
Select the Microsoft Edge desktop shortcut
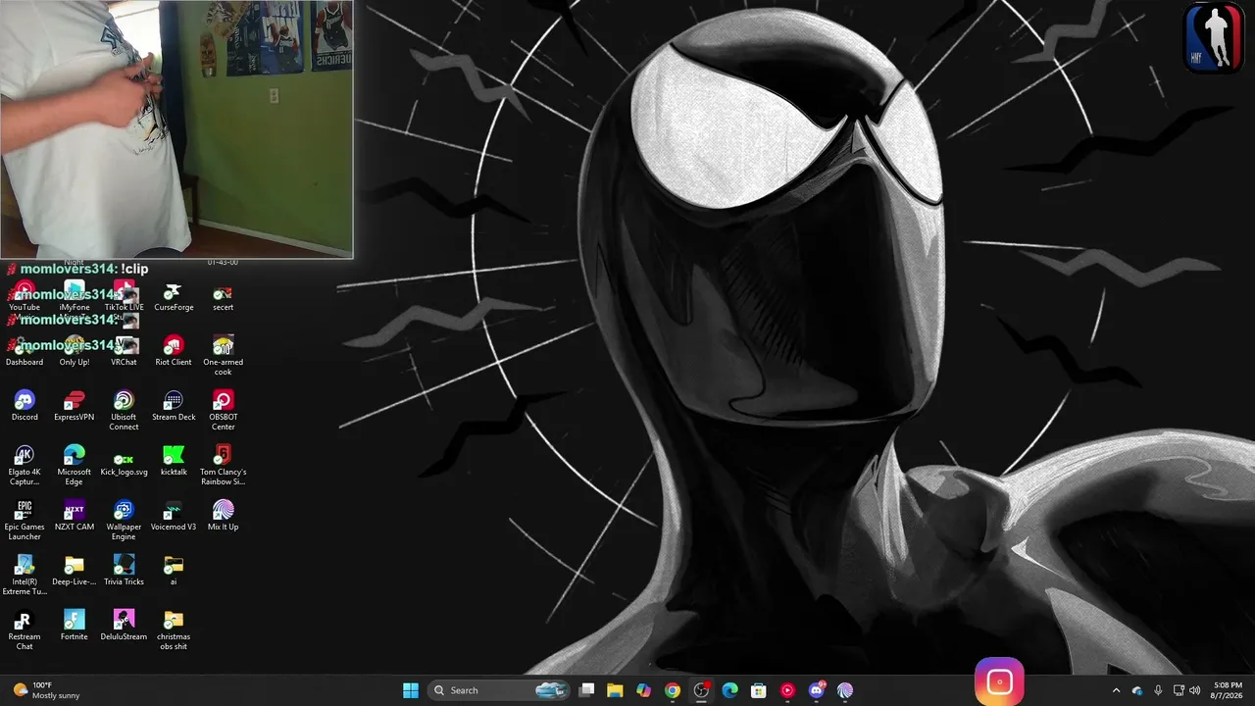[x=74, y=467]
